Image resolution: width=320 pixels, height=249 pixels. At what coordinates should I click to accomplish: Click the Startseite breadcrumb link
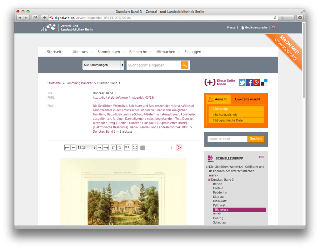tap(54, 83)
